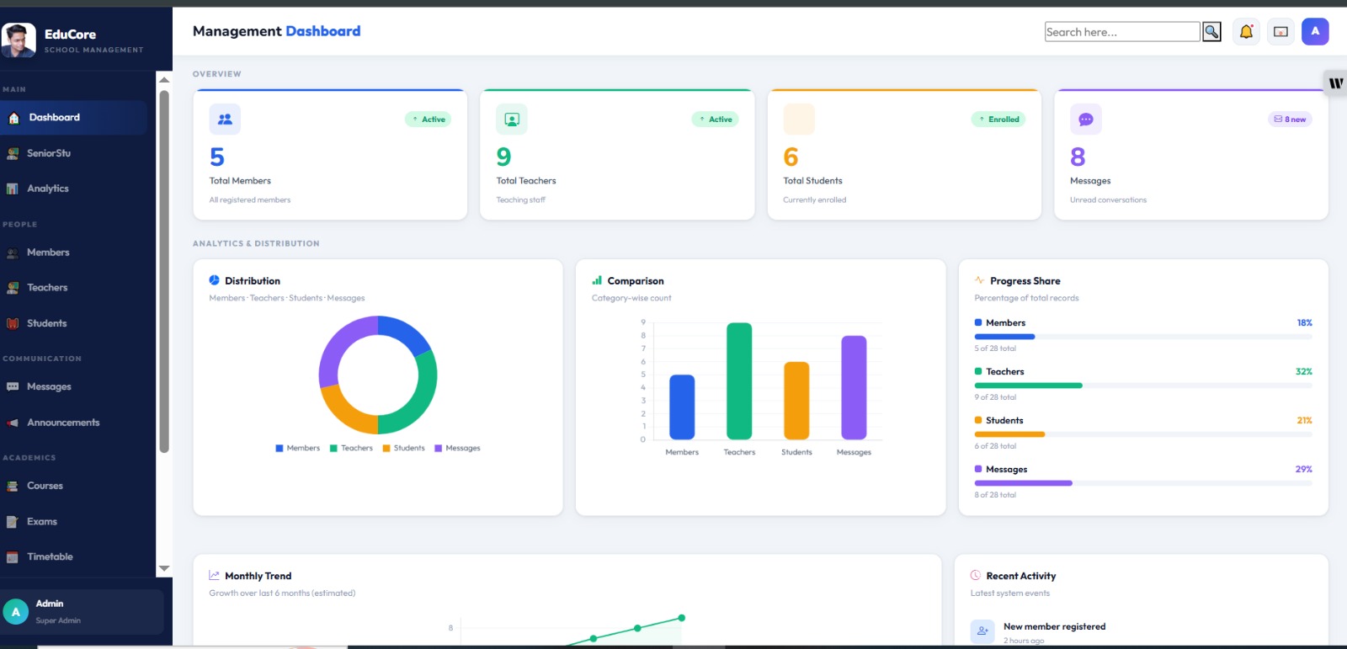Screen dimensions: 1347x649
Task: Click the notification bell icon
Action: 1246,32
